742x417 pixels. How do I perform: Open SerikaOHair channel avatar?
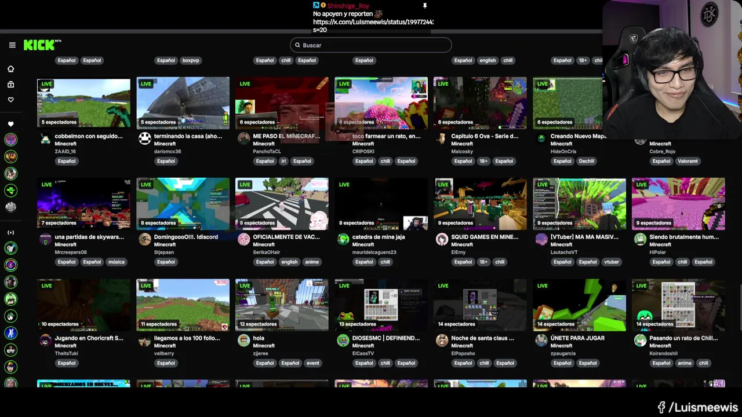[244, 240]
